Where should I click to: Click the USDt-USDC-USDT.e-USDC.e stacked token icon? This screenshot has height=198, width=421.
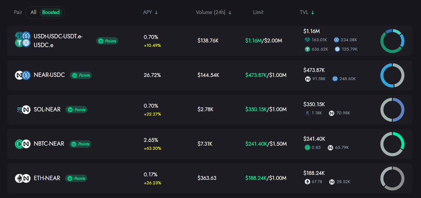coord(23,40)
